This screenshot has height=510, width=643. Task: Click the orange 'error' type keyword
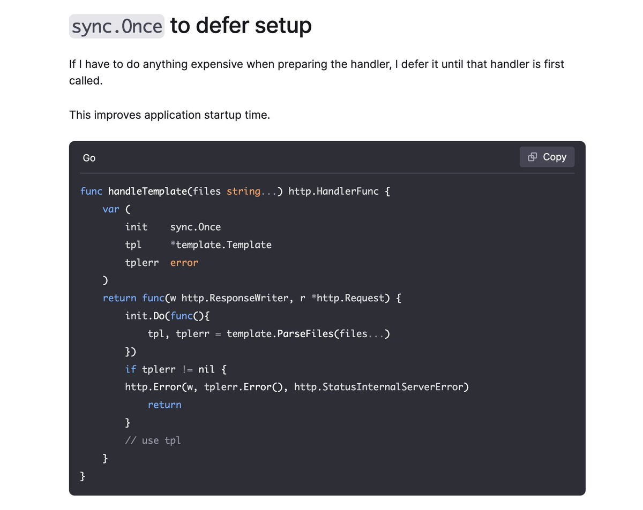[x=184, y=263]
